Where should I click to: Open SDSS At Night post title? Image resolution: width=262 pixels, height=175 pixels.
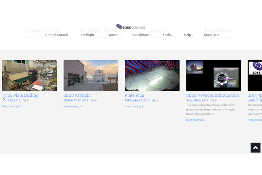click(x=77, y=95)
